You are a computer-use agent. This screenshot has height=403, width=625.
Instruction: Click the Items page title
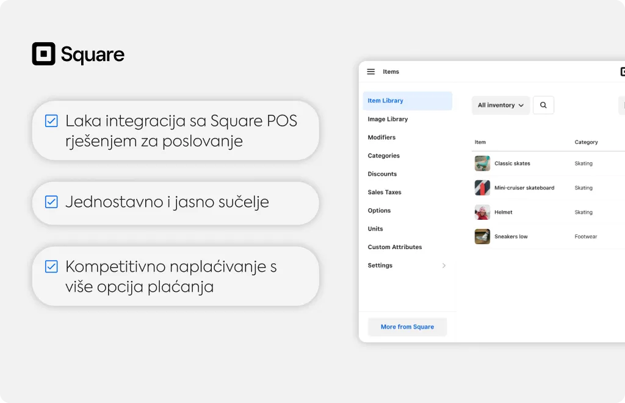[391, 72]
